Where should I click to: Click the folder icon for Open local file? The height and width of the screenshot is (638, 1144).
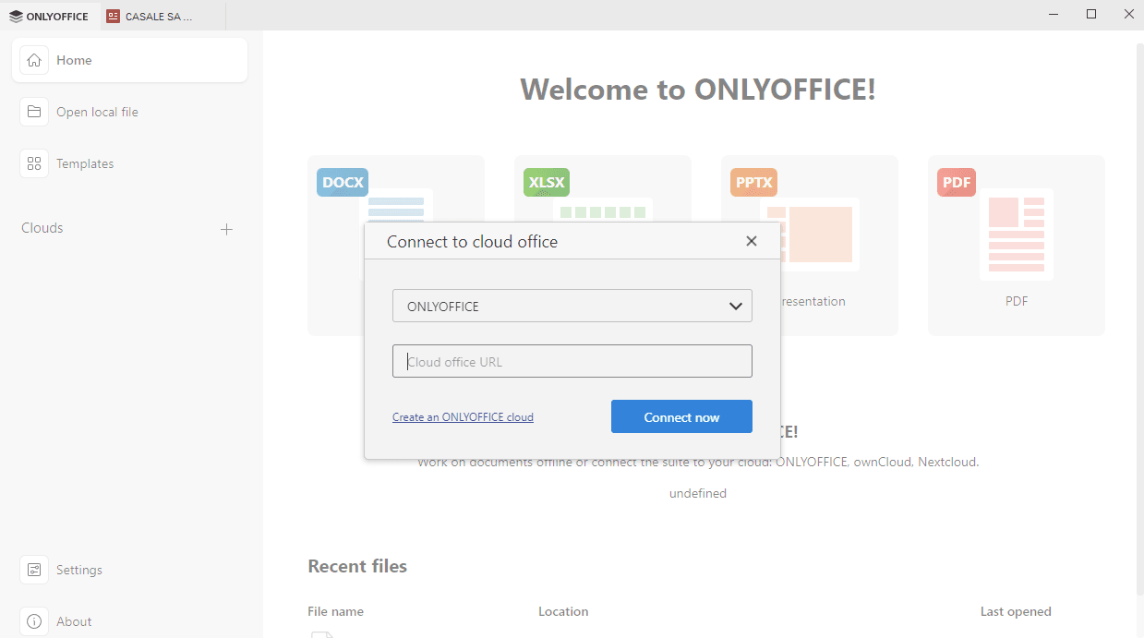click(34, 112)
